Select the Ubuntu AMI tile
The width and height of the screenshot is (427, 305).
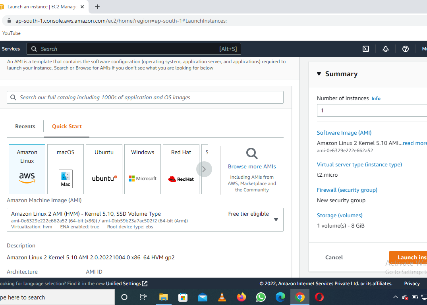104,169
